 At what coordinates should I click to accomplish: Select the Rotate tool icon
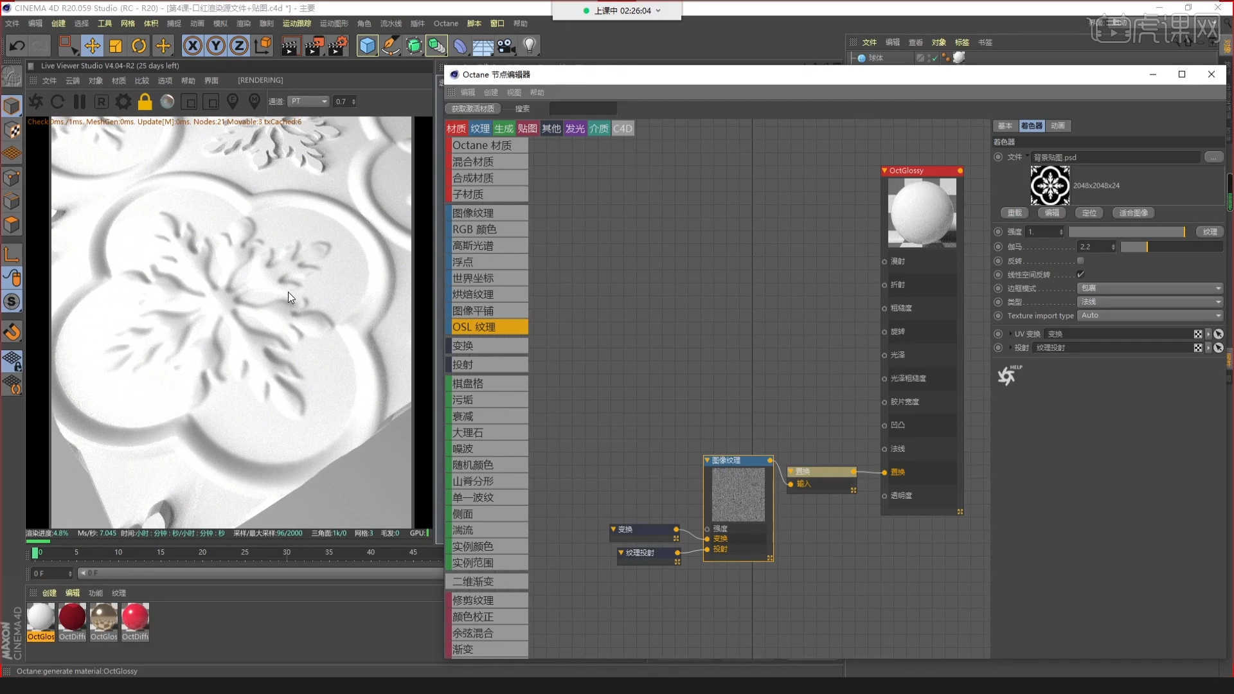[x=139, y=46]
